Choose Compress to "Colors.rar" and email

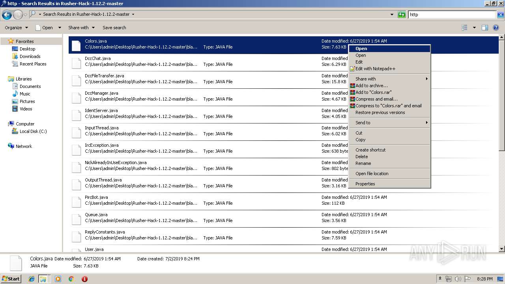pyautogui.click(x=389, y=106)
